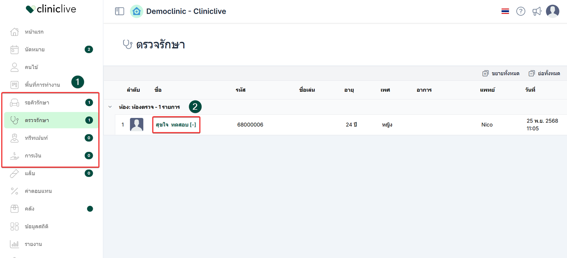Click the คนไข้ patient icon
This screenshot has height=258, width=567.
15,67
